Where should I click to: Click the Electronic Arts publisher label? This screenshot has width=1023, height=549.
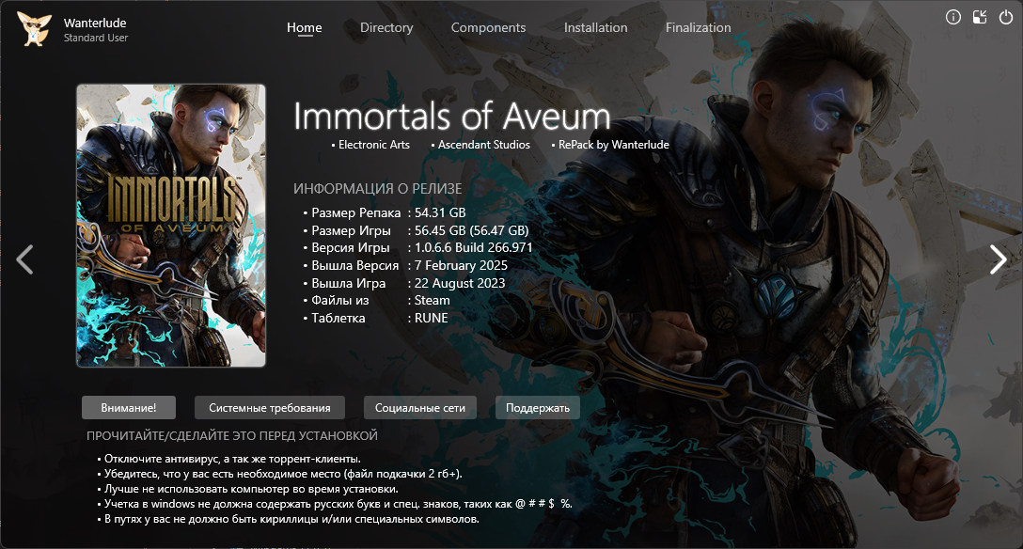point(373,145)
